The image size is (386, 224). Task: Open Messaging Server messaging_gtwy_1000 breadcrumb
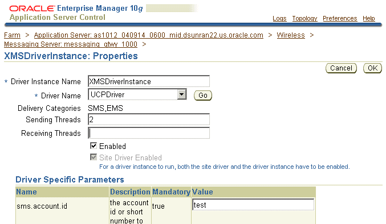pyautogui.click(x=70, y=44)
